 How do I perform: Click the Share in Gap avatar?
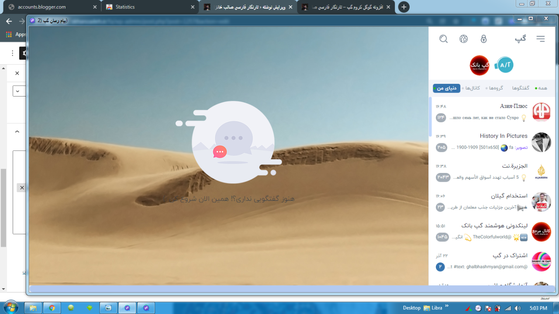click(x=541, y=262)
